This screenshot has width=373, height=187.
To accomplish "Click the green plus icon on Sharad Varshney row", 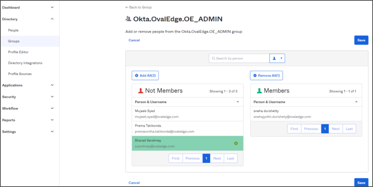I will pyautogui.click(x=236, y=143).
